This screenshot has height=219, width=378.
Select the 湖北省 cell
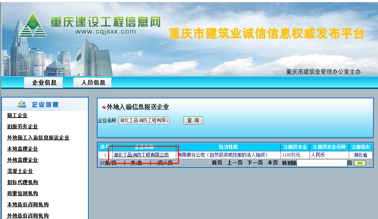pos(360,155)
